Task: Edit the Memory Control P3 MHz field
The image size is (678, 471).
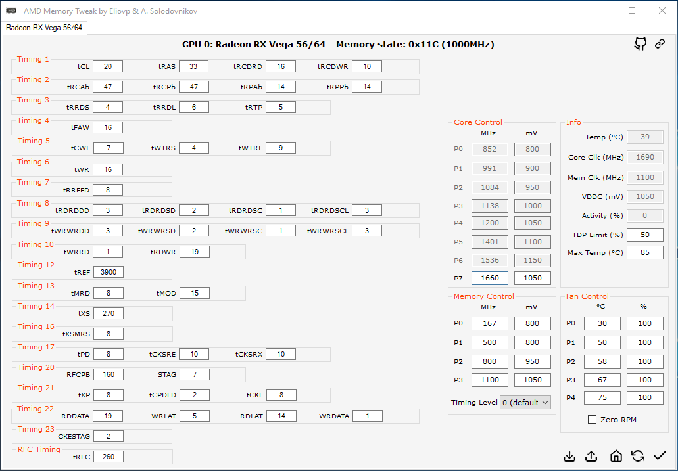Action: [x=489, y=380]
